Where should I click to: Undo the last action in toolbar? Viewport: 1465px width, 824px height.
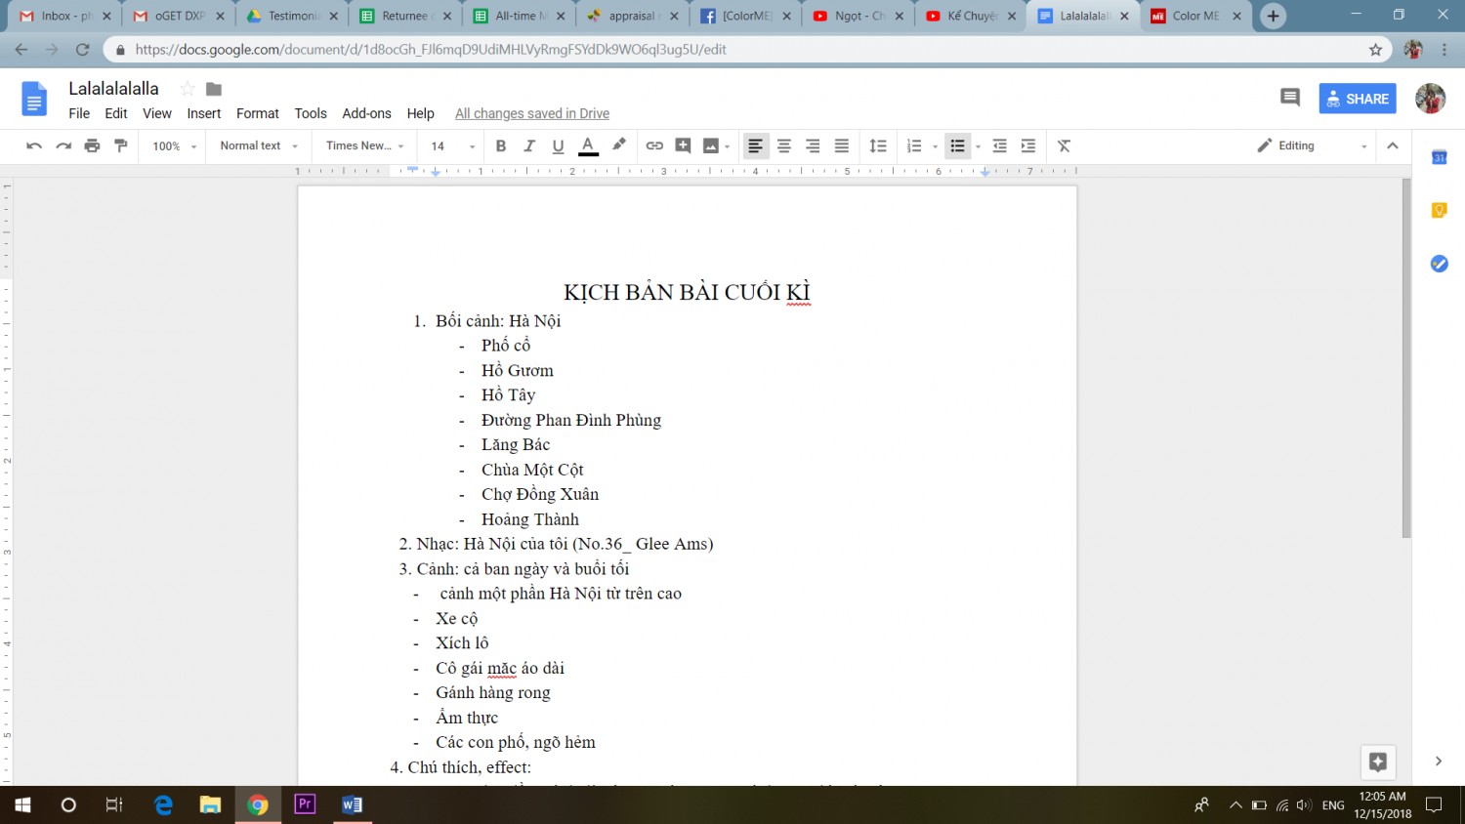[34, 145]
